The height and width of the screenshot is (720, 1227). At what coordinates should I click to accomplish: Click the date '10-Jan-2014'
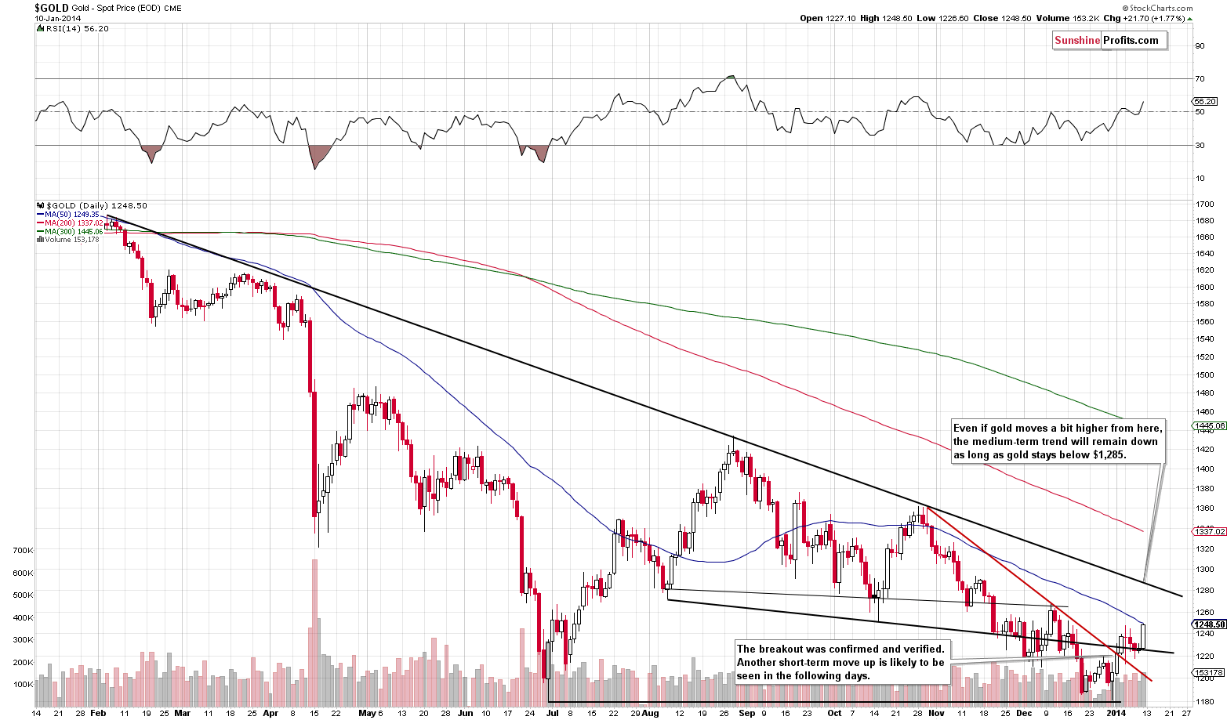click(x=58, y=18)
